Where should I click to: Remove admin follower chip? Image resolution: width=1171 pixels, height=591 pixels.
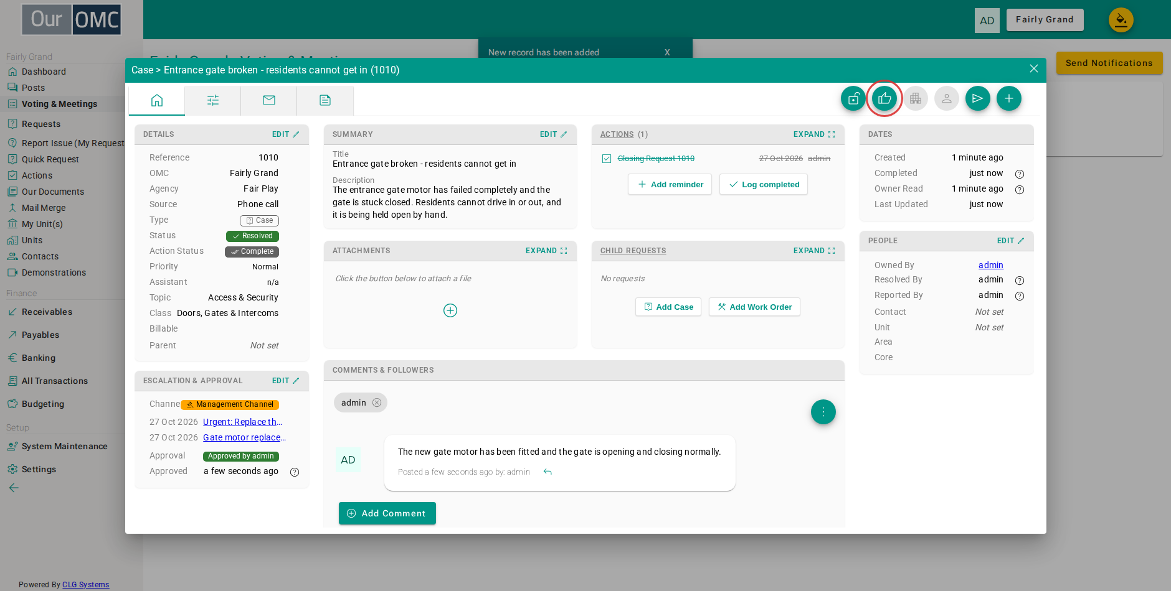(x=377, y=403)
